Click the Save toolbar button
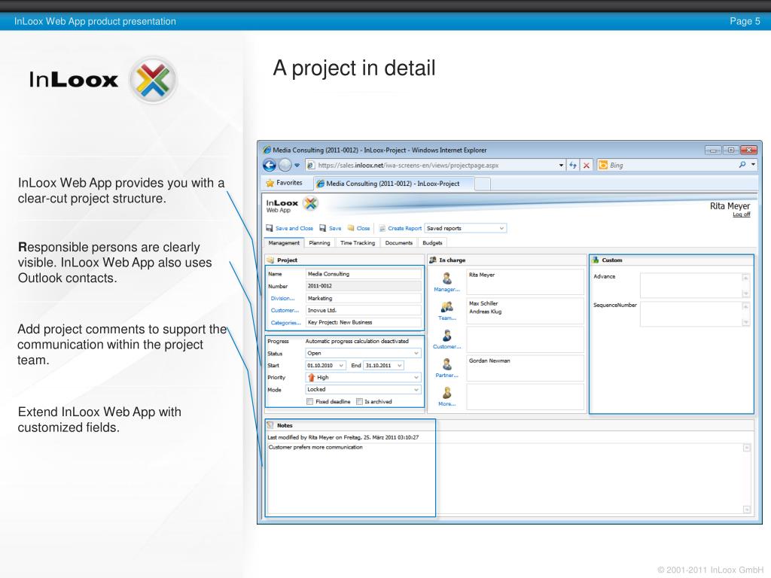The image size is (771, 578). coord(330,228)
